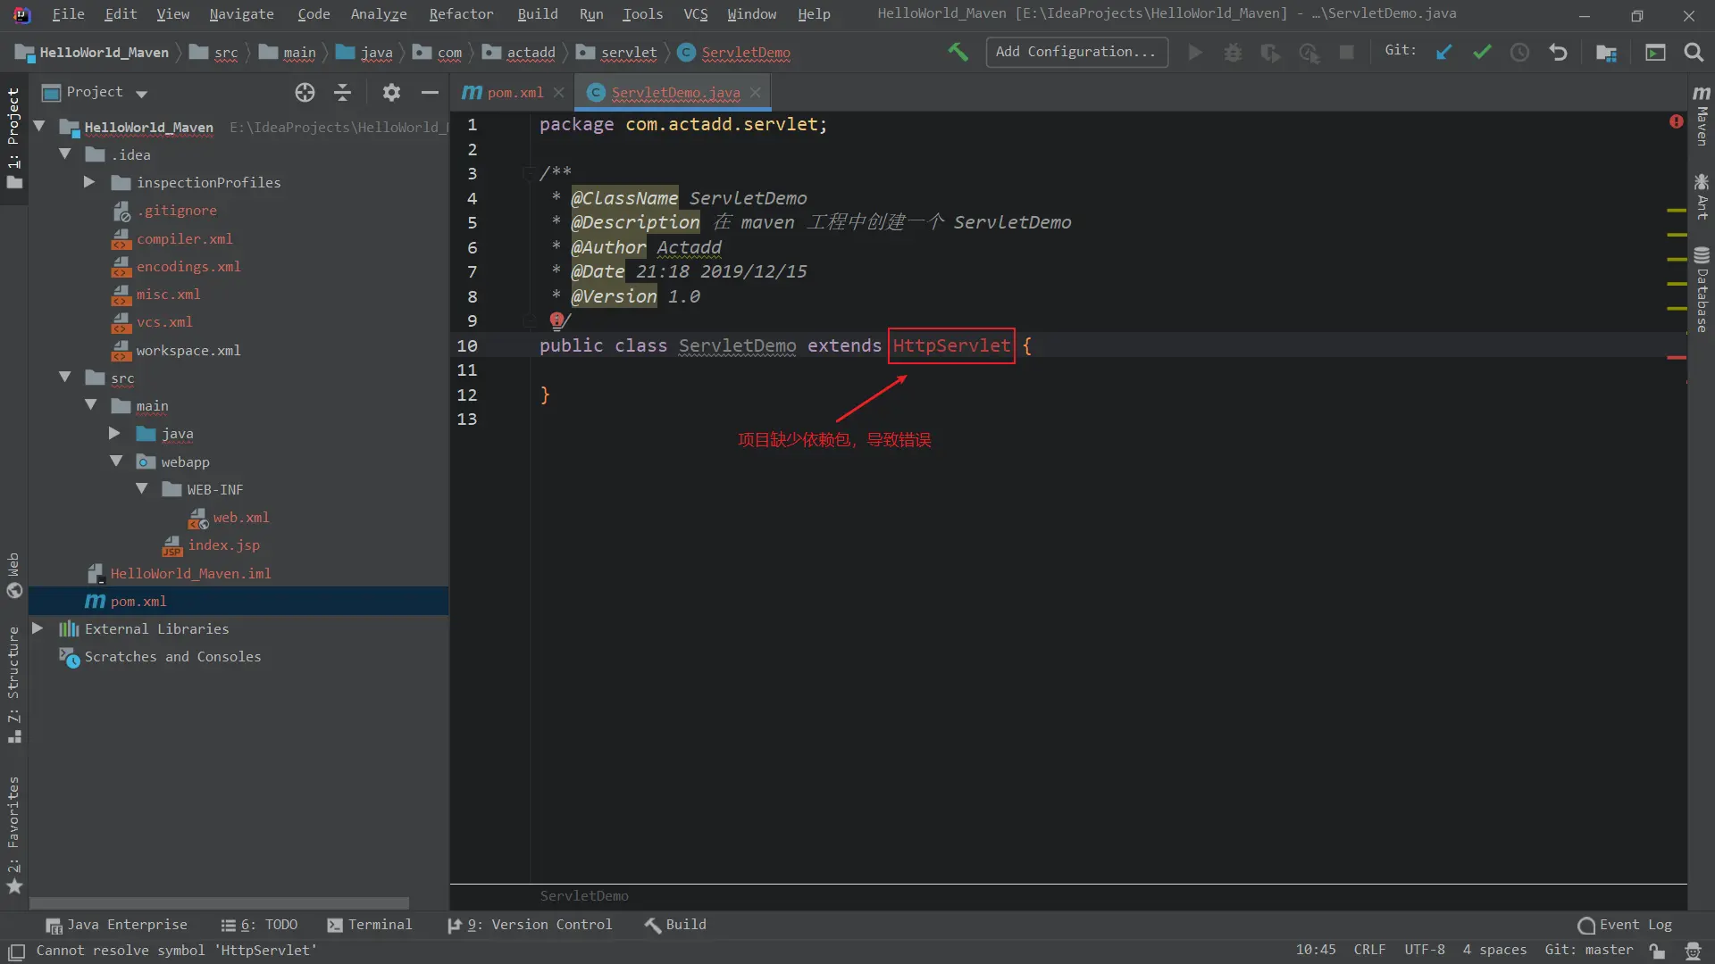Open the Project view dropdown

click(141, 93)
